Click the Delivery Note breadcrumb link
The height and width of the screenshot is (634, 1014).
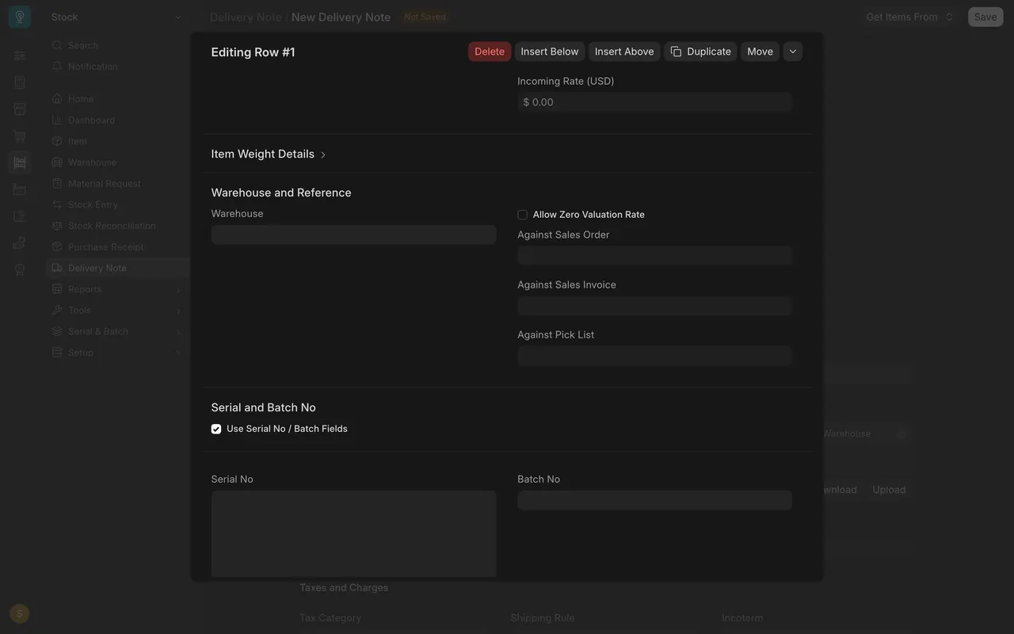(246, 17)
